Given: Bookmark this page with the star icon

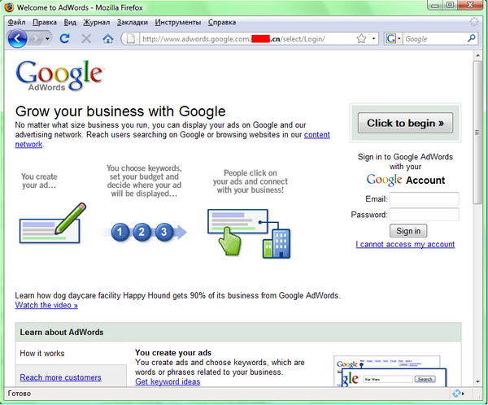Looking at the screenshot, I should (x=361, y=39).
